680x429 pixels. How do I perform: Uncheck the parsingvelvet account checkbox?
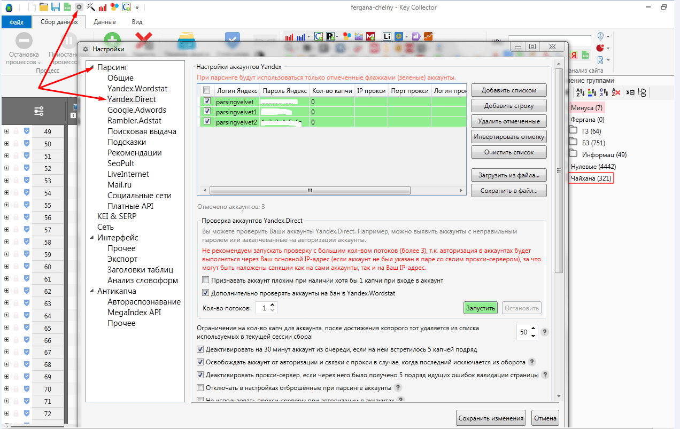207,101
